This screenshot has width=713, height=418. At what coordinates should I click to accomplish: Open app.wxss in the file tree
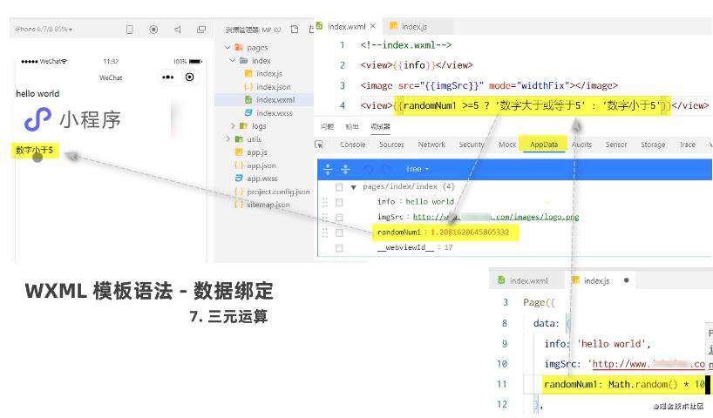click(x=261, y=179)
